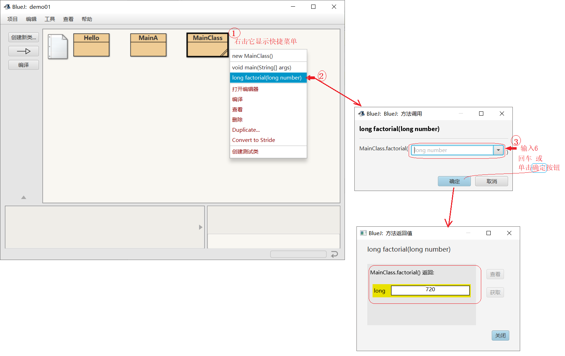Viewport: 565px width, 356px height.
Task: Click the yellow 'long' type label
Action: click(379, 291)
